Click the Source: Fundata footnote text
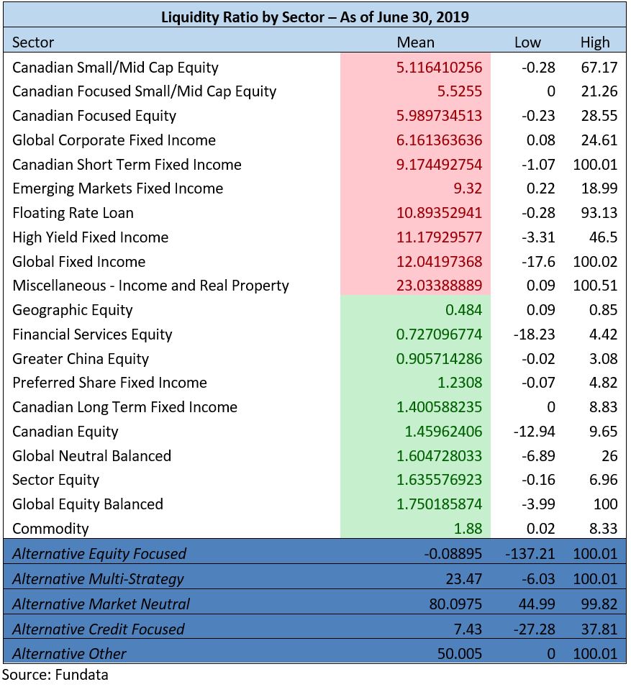Screen dimensions: 631x687 [x=55, y=675]
